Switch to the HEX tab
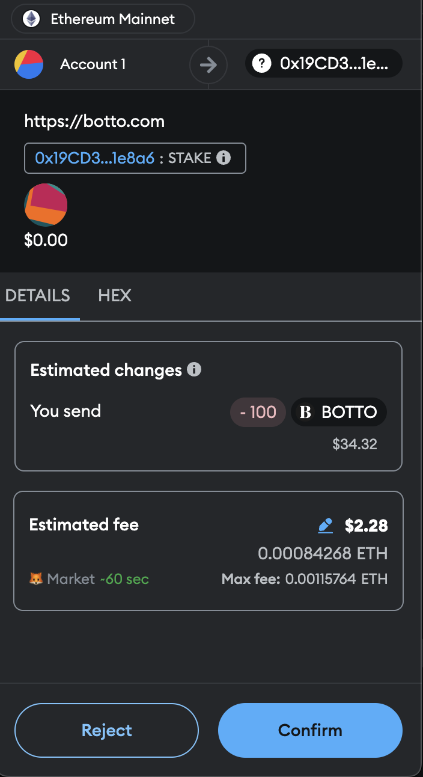The height and width of the screenshot is (777, 423). pyautogui.click(x=115, y=295)
